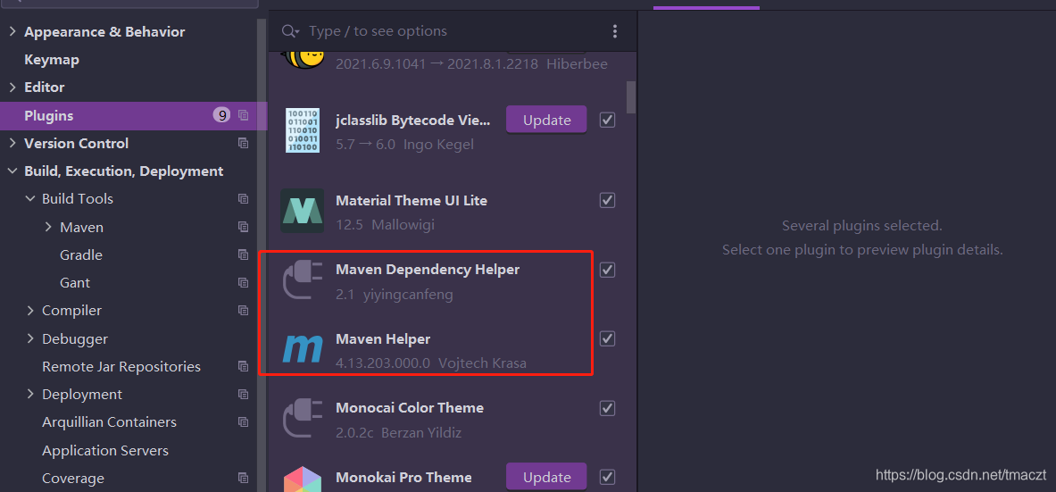Click the project-level icon beside Compiler

[243, 310]
